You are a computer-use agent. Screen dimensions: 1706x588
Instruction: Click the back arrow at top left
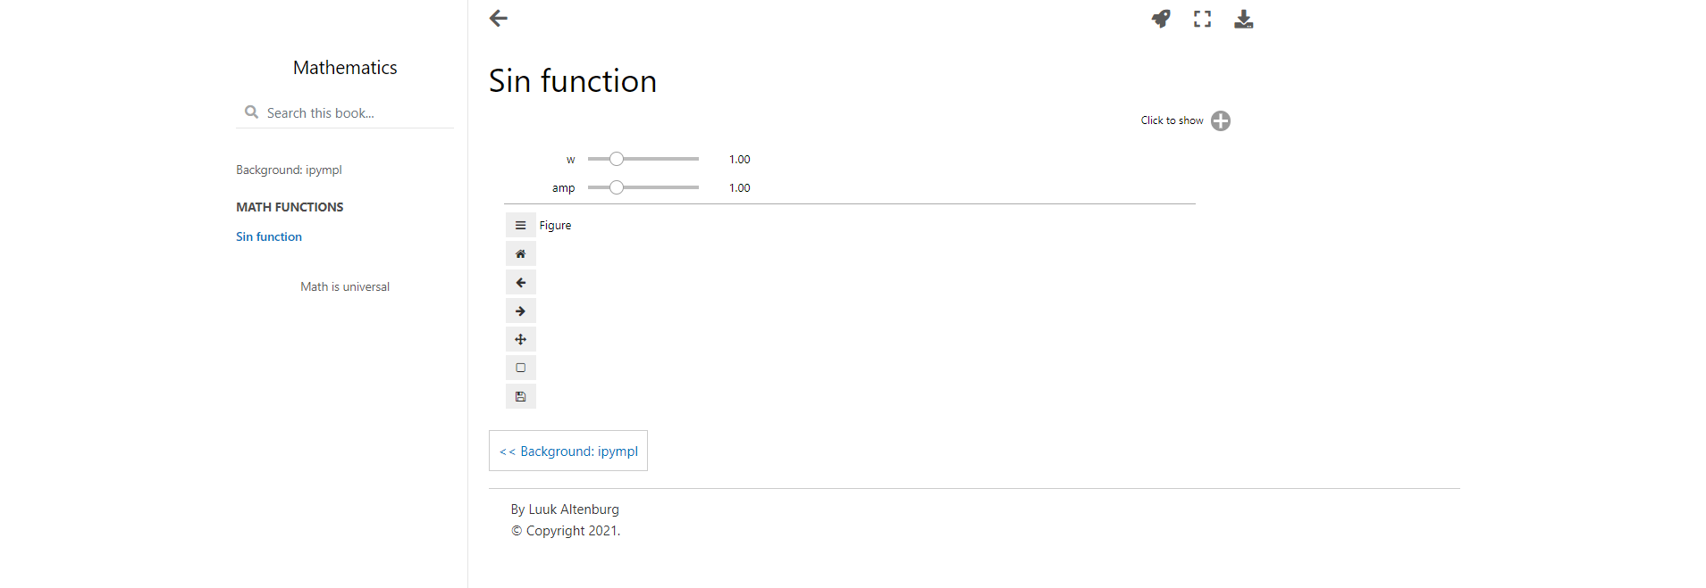[x=498, y=18]
